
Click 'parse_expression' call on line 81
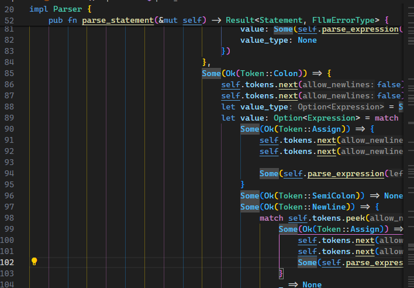360,29
